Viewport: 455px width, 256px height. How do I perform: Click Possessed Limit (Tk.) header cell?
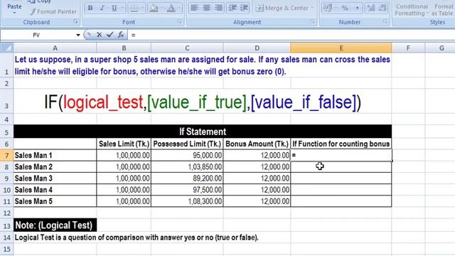click(187, 144)
